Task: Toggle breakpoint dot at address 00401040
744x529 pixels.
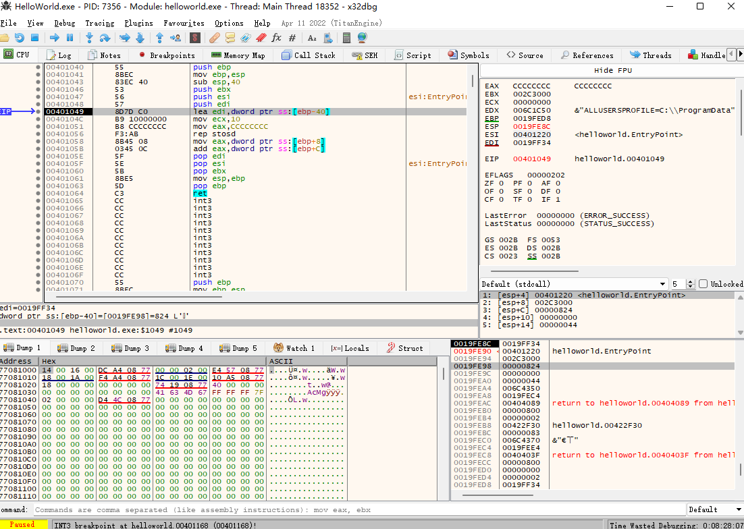Action: pyautogui.click(x=38, y=67)
